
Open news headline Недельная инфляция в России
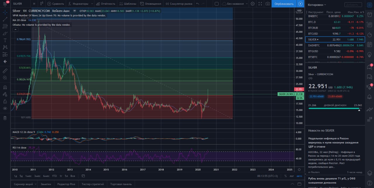tap(333, 142)
